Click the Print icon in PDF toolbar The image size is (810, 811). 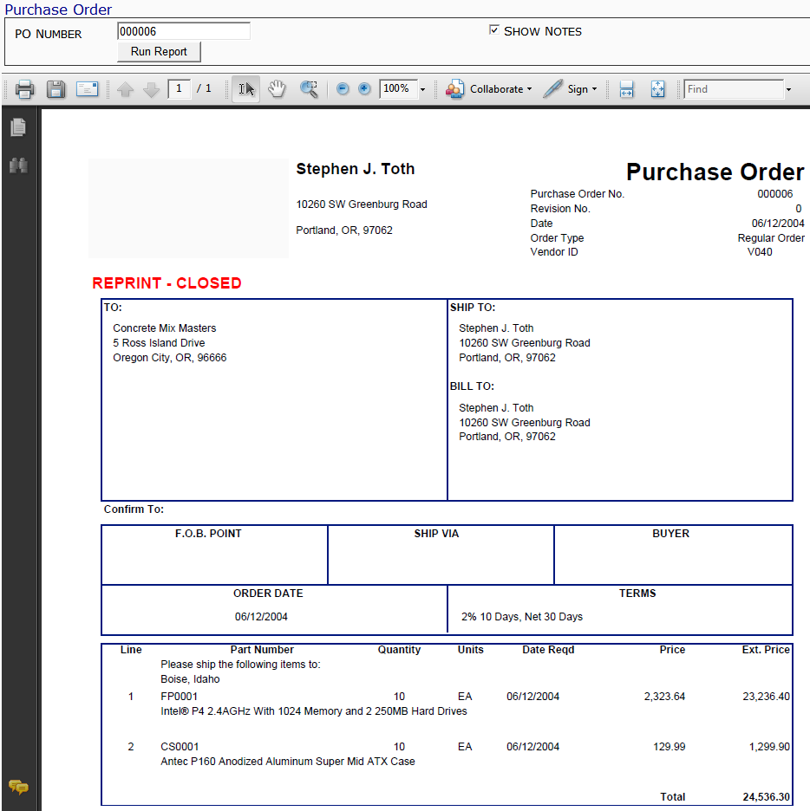click(x=24, y=89)
